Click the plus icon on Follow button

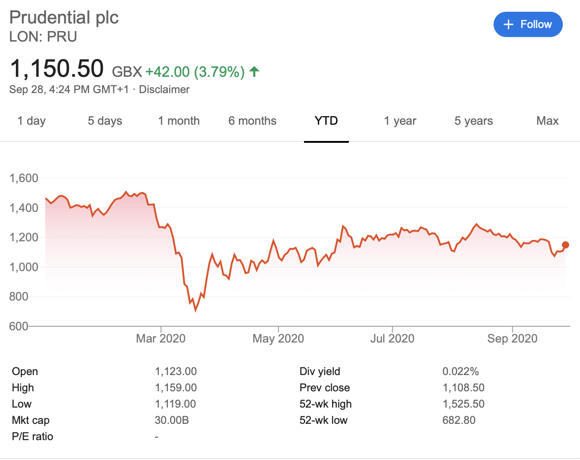509,24
